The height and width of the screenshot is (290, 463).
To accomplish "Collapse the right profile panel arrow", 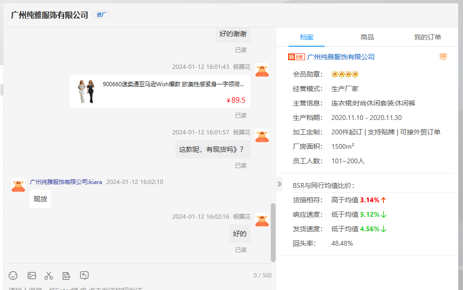I will (x=279, y=185).
